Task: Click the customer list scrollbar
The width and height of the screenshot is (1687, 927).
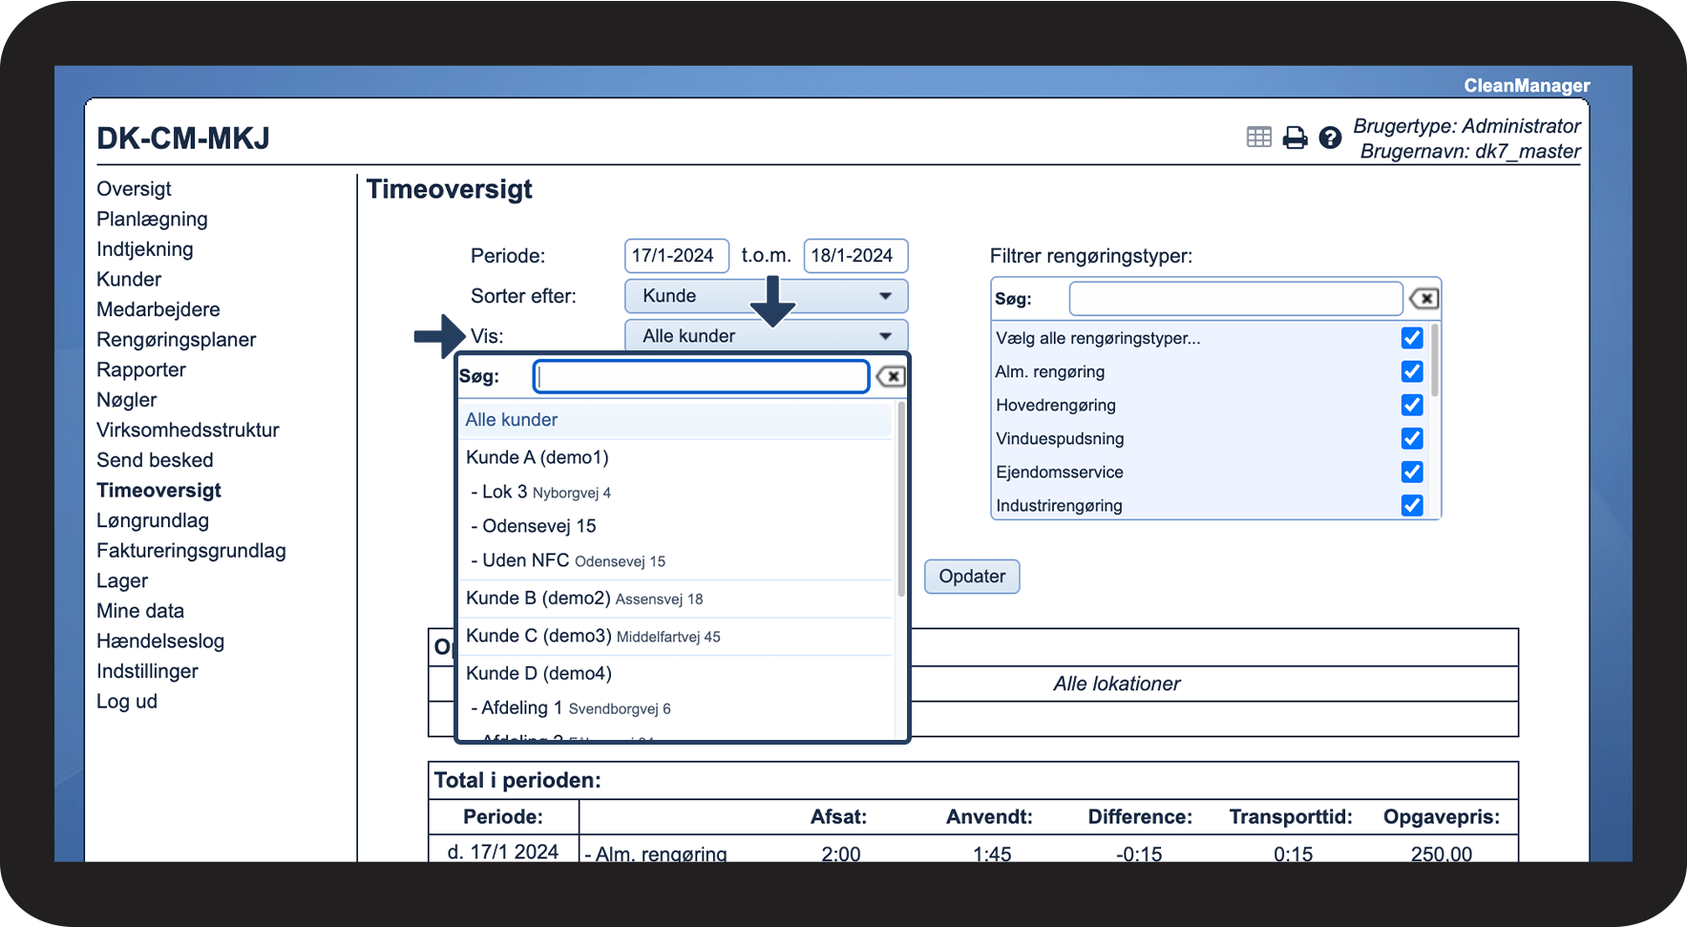Action: [x=901, y=499]
